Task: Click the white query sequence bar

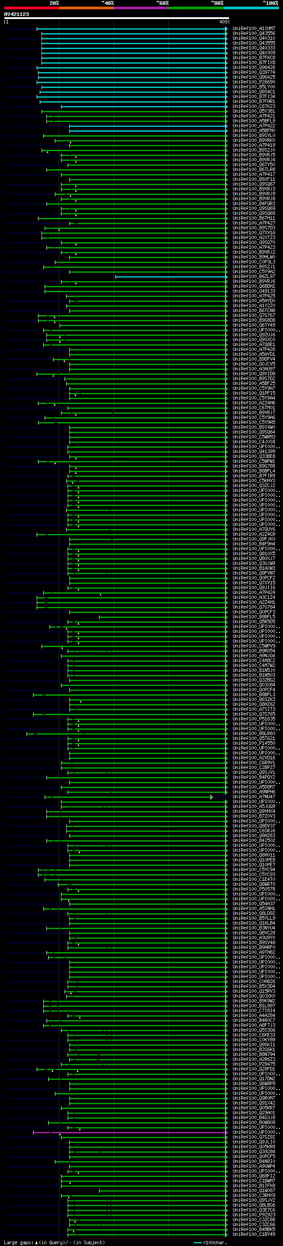Action: 116,19
